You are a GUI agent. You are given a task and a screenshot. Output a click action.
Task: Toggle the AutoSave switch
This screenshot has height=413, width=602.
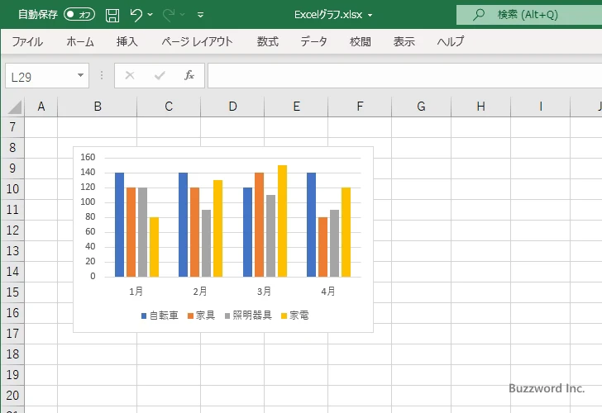pyautogui.click(x=79, y=14)
